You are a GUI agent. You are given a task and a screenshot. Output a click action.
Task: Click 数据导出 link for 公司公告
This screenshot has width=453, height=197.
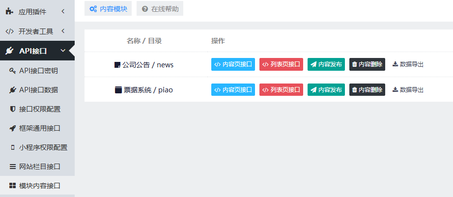[x=408, y=64]
